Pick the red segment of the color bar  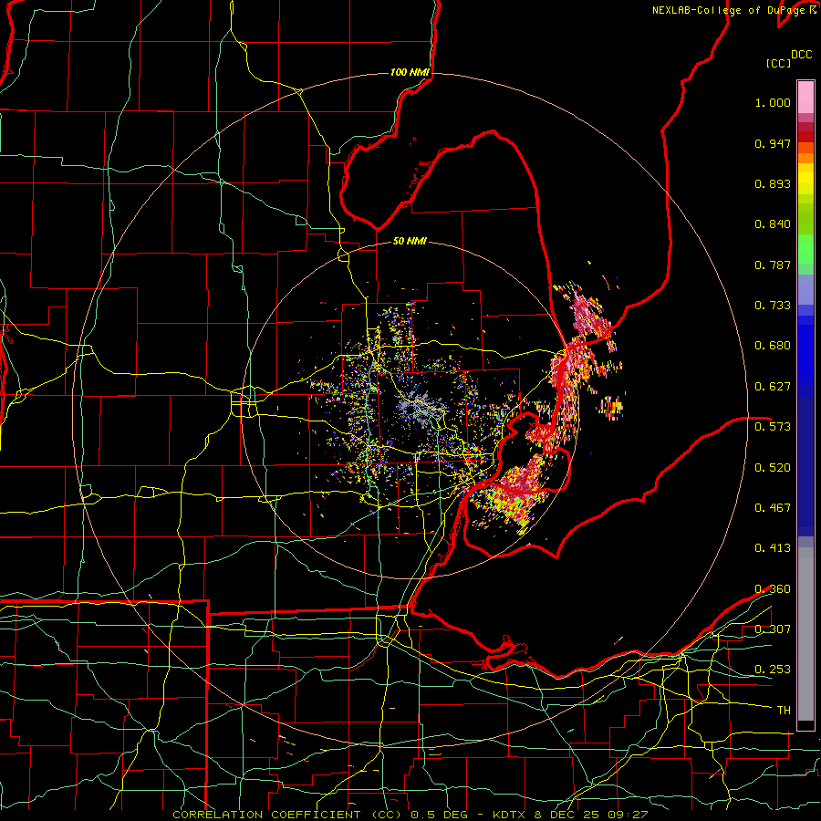pyautogui.click(x=805, y=137)
